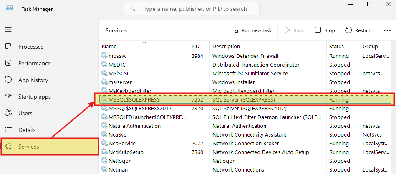Open the Processes page
Image resolution: width=396 pixels, height=174 pixels.
31,47
